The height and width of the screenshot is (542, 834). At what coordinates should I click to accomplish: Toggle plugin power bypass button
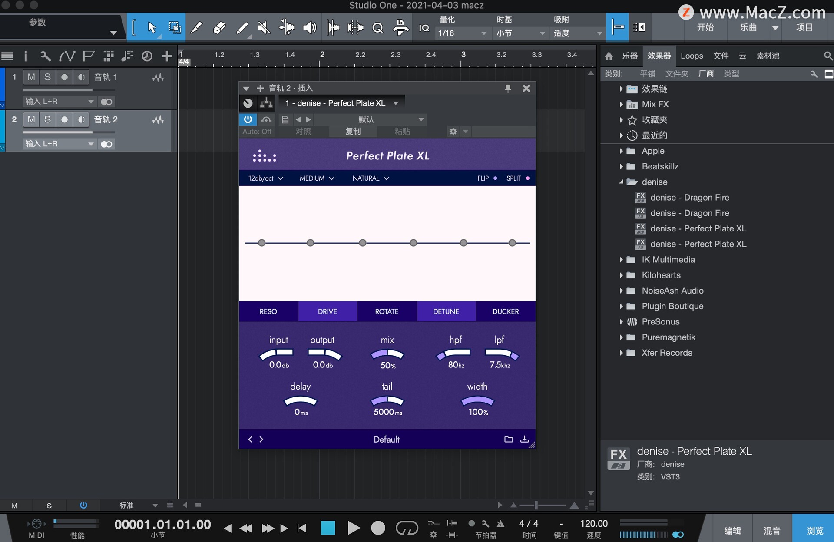point(248,119)
